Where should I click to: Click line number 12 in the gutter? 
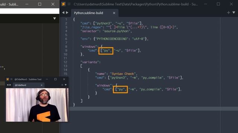coord(65,62)
